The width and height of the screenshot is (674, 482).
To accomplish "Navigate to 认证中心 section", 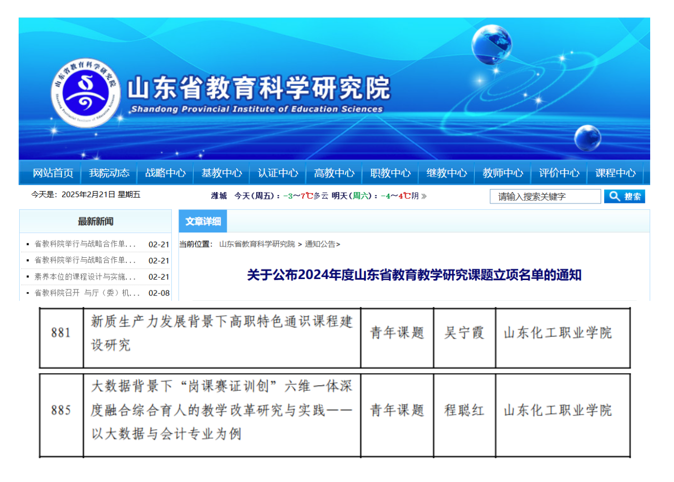I will tap(278, 173).
